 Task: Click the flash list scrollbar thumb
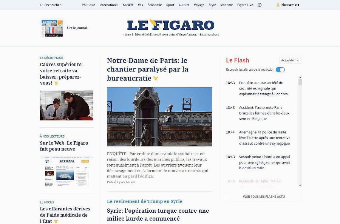tap(300, 82)
